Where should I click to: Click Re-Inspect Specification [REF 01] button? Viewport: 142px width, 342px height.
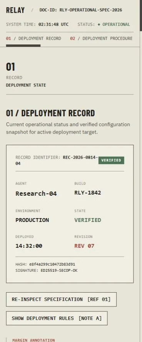61,299
